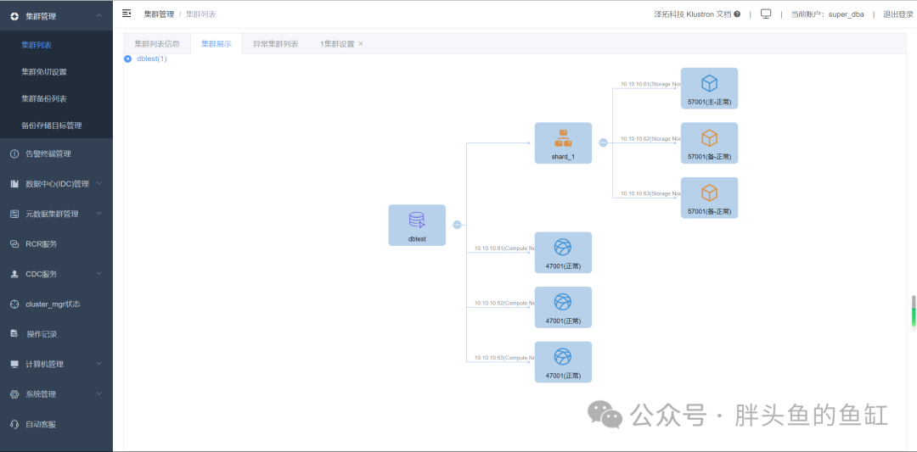Click the cluster_mgr状态 sidebar icon
Image resolution: width=917 pixels, height=452 pixels.
14,304
